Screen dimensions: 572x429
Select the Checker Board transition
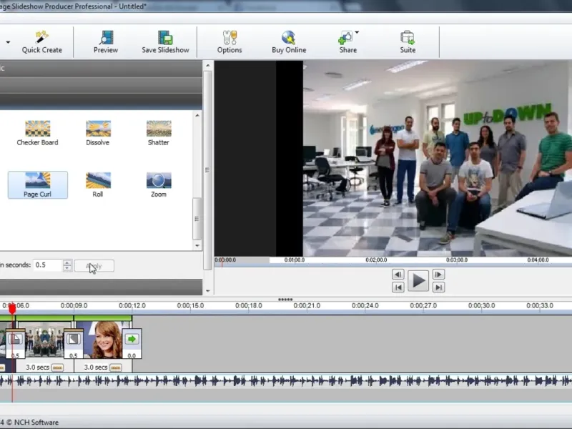coord(37,129)
